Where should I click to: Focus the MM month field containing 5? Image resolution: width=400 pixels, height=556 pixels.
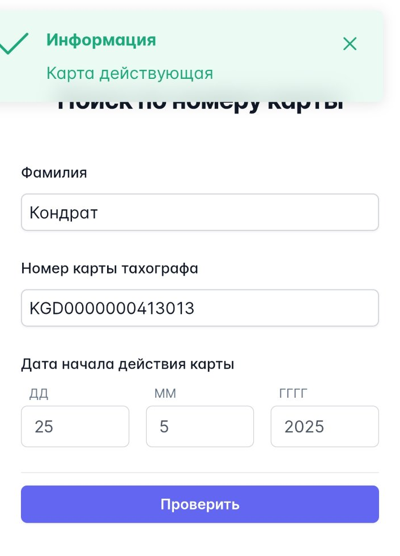tap(200, 426)
